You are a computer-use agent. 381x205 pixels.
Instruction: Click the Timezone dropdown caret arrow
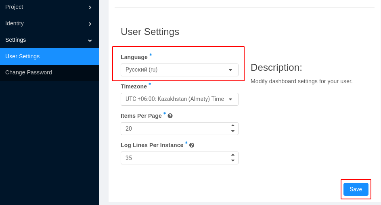point(230,99)
